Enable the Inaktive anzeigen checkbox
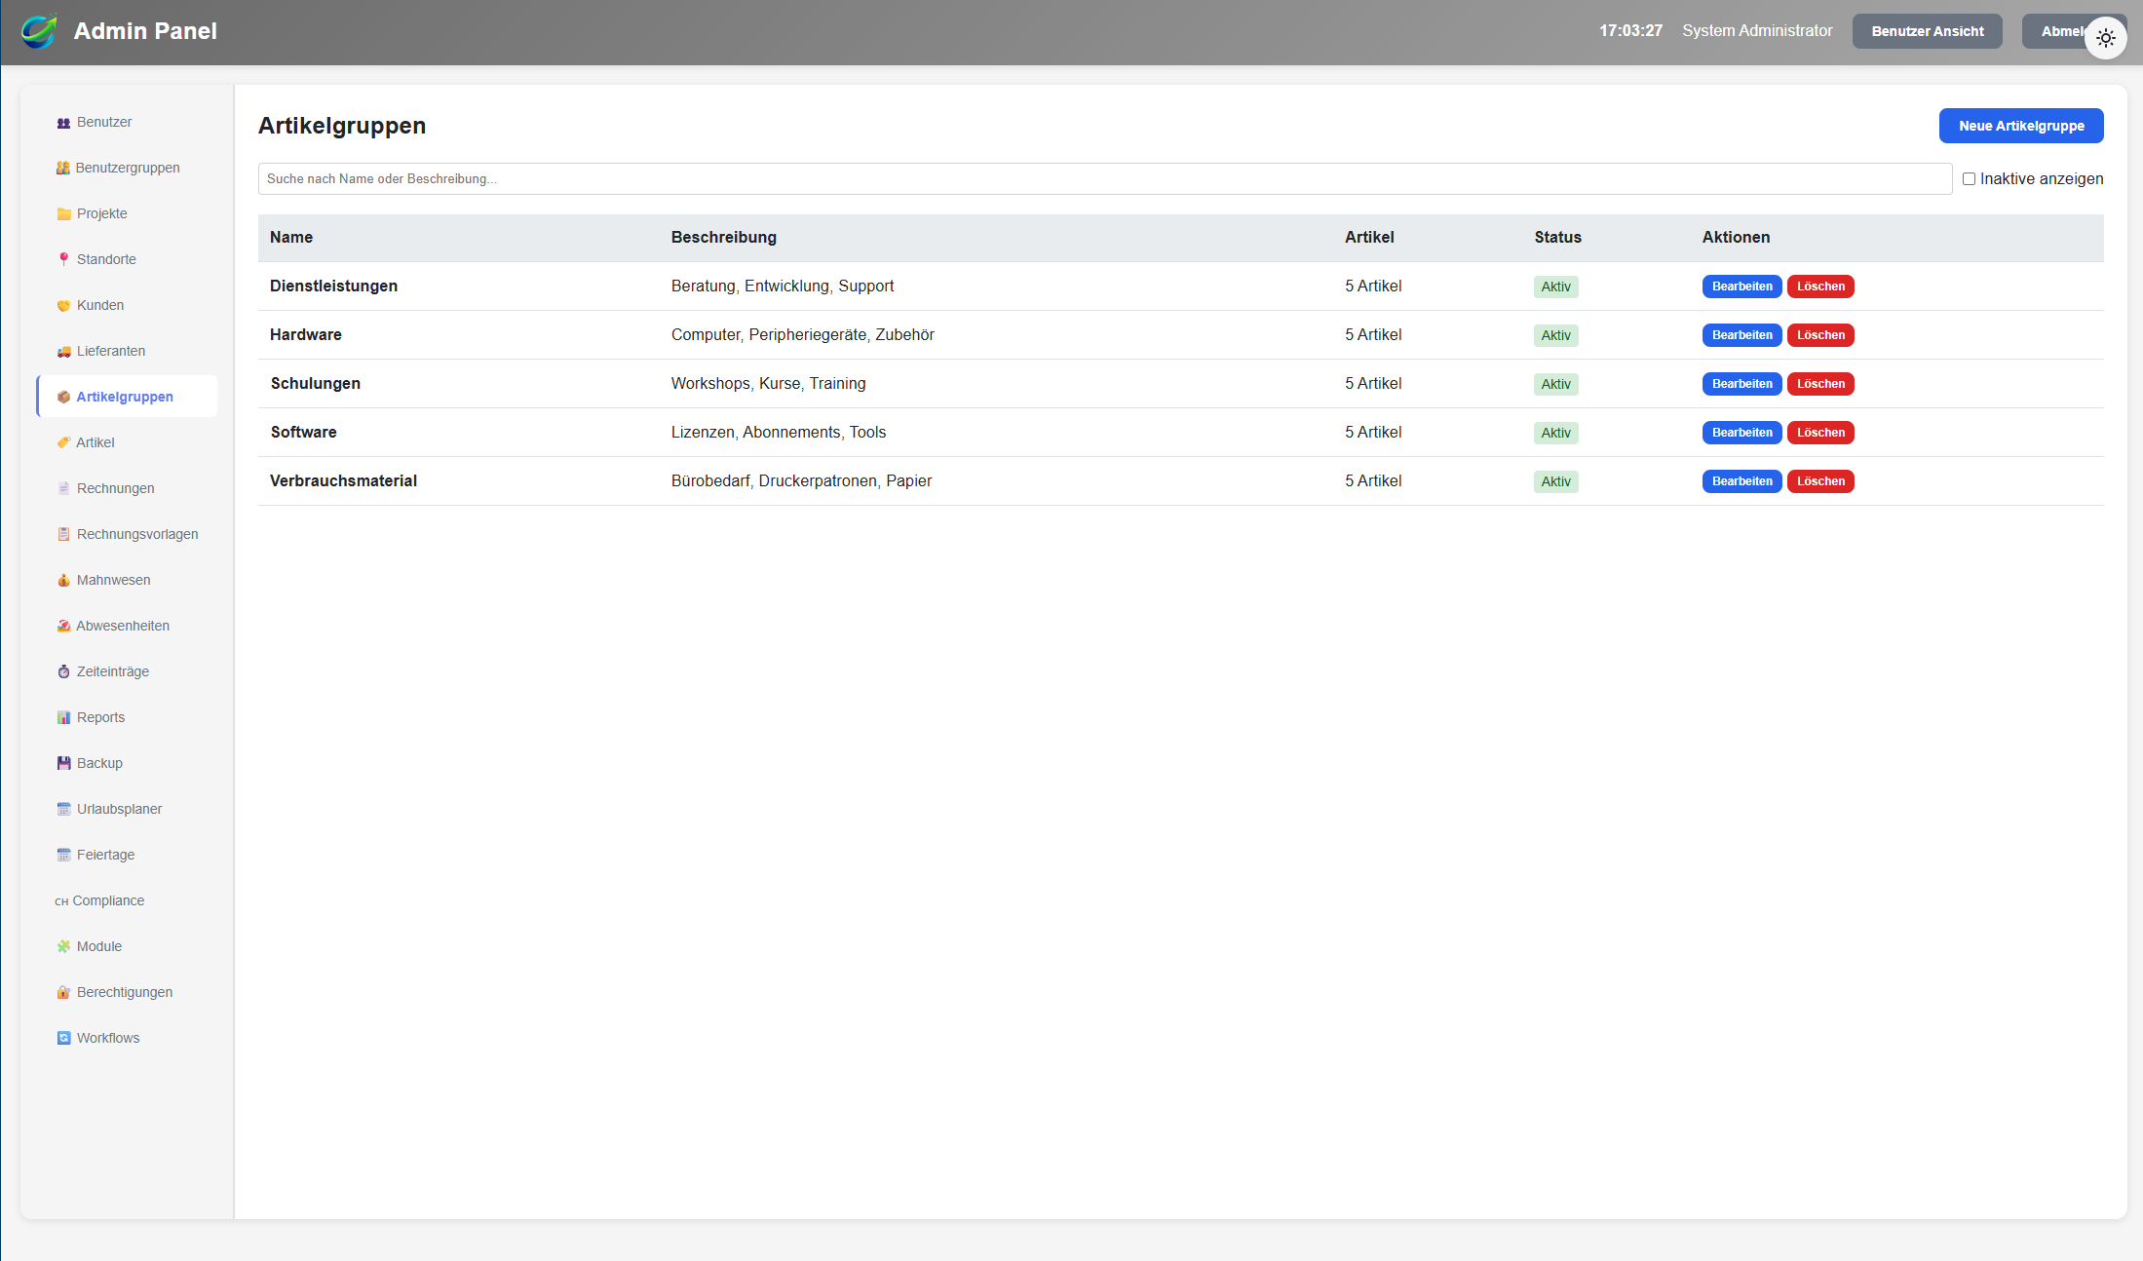 [1969, 179]
